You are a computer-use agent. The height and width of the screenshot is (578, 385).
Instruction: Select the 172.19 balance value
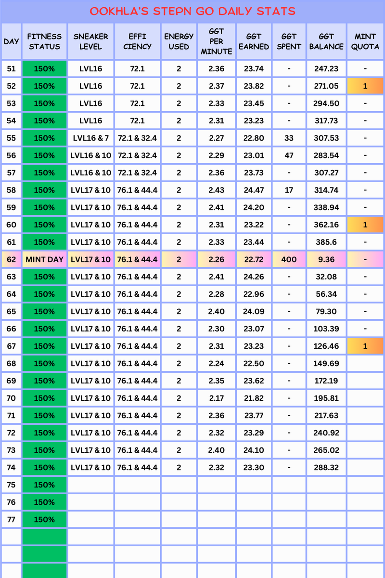click(x=326, y=381)
